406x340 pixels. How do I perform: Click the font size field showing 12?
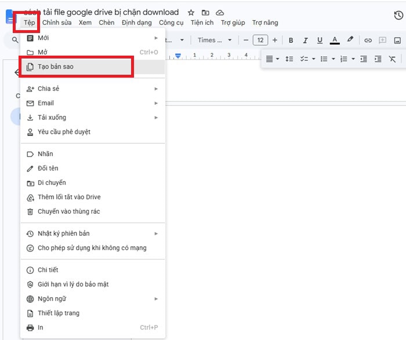tap(260, 40)
